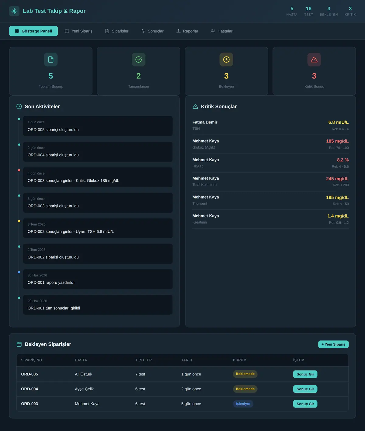Open the Sonuçlar tab
Image resolution: width=365 pixels, height=431 pixels.
[x=152, y=31]
